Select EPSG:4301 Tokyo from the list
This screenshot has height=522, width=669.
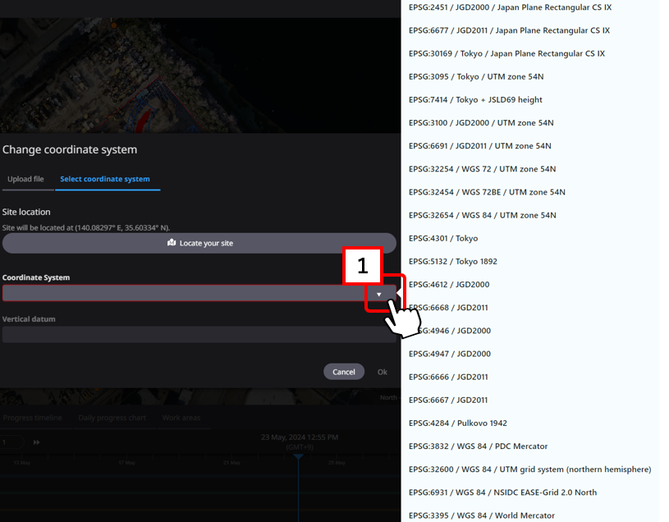443,238
